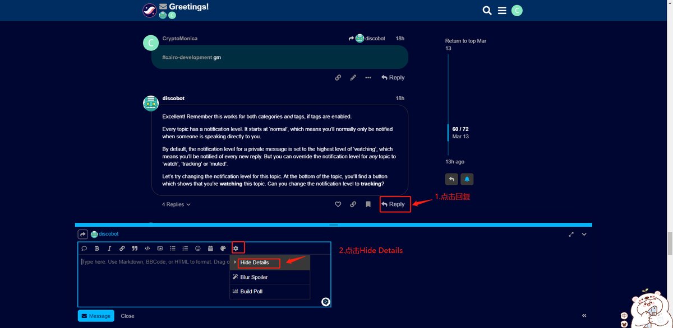This screenshot has width=673, height=328.
Task: Toggle bold formatting in the composer
Action: point(97,248)
